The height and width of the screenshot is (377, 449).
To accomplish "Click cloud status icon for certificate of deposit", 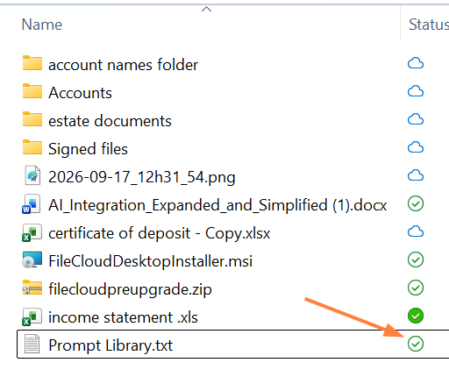I will click(x=416, y=231).
